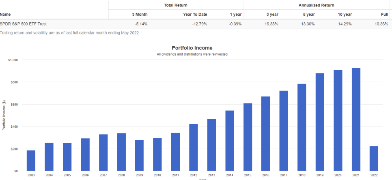Click the 2006 income bar

85,155
